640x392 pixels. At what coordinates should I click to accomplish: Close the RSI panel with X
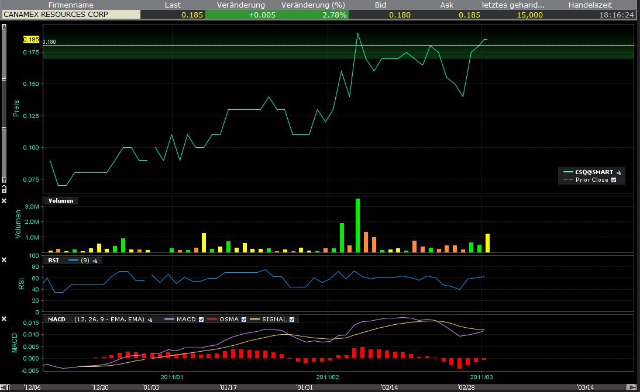(x=4, y=260)
